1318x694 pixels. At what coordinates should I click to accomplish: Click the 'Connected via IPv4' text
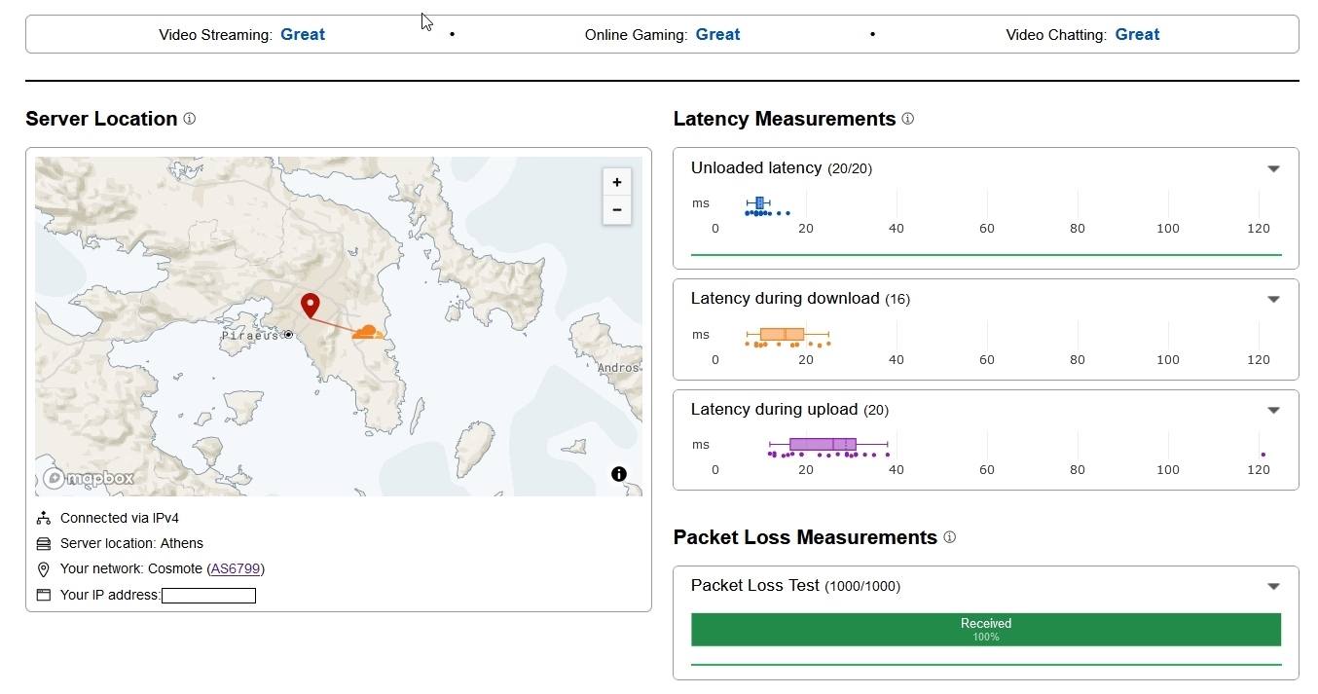pos(120,518)
